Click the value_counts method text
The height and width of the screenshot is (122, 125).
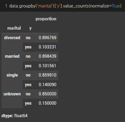click(x=76, y=6)
